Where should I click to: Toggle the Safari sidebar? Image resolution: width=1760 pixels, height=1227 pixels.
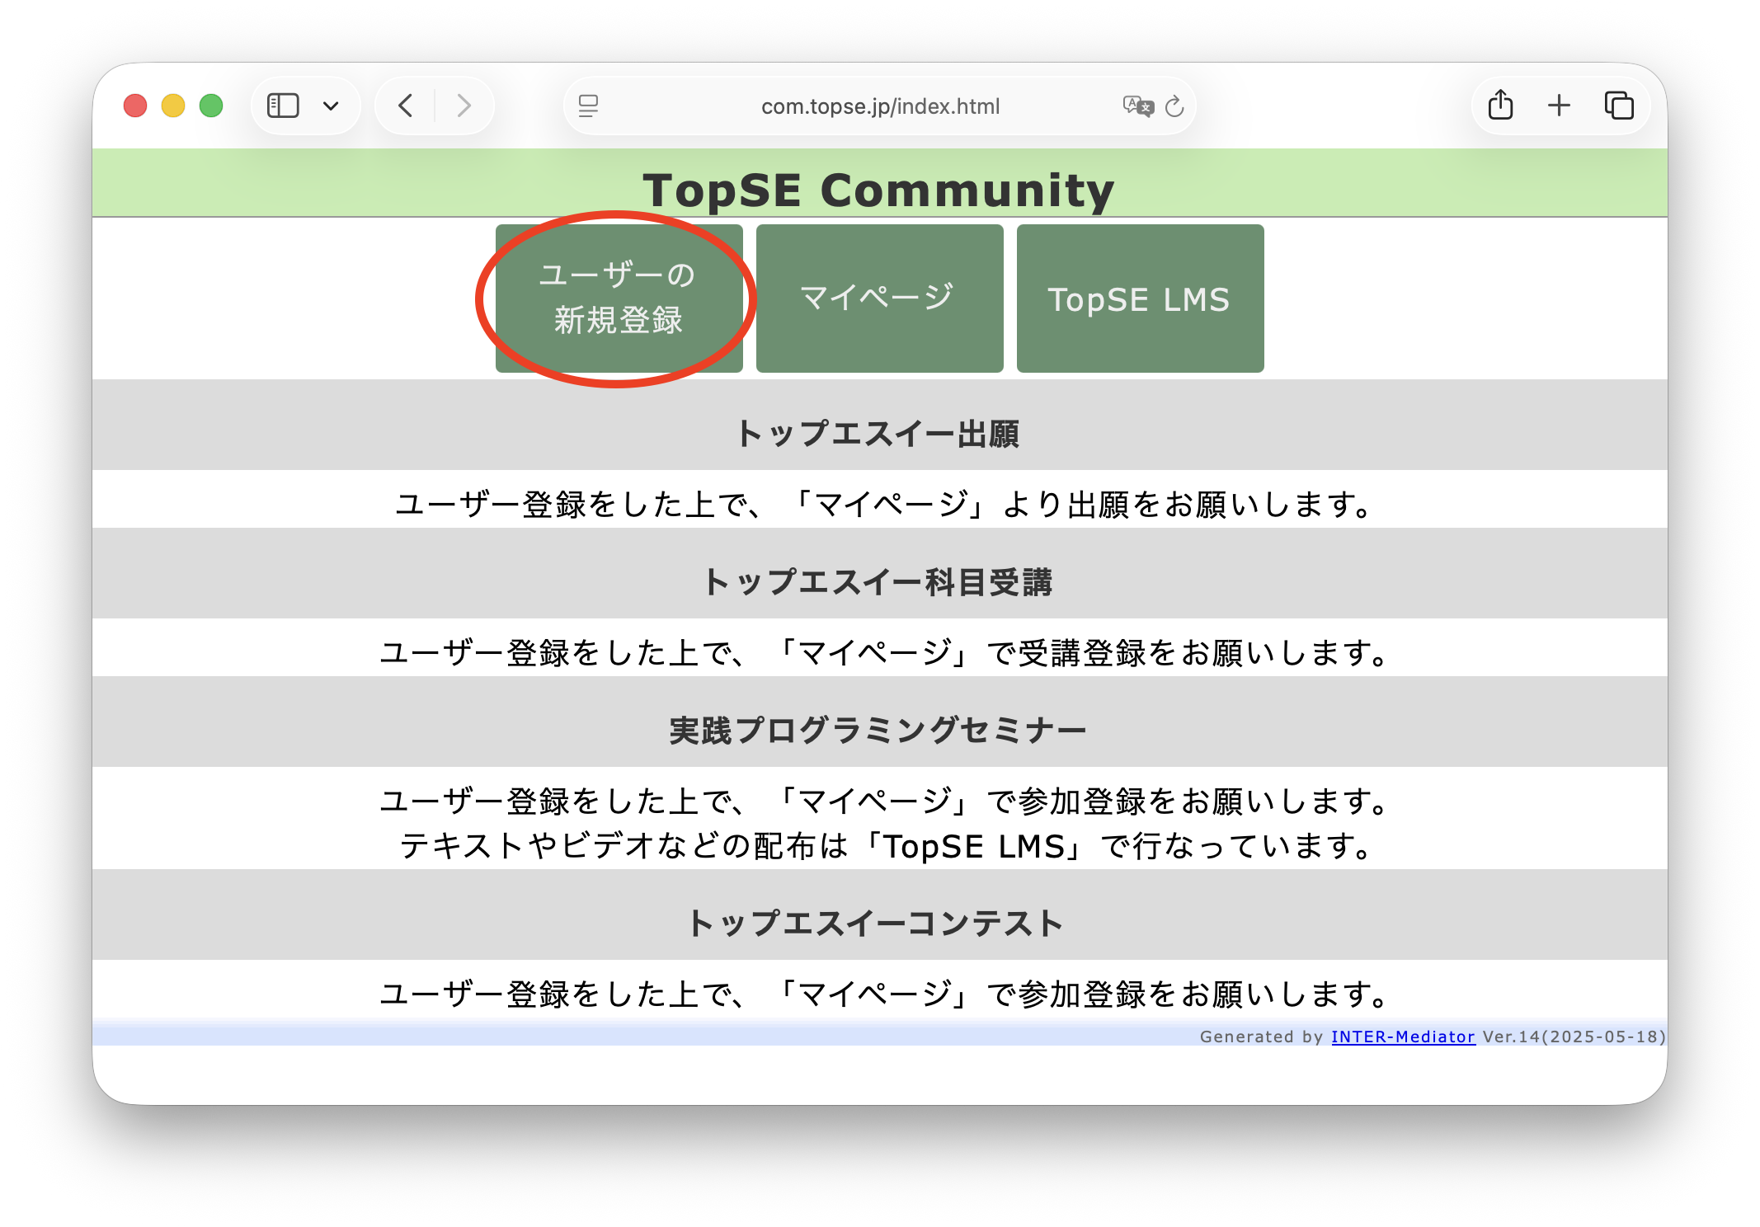tap(281, 106)
